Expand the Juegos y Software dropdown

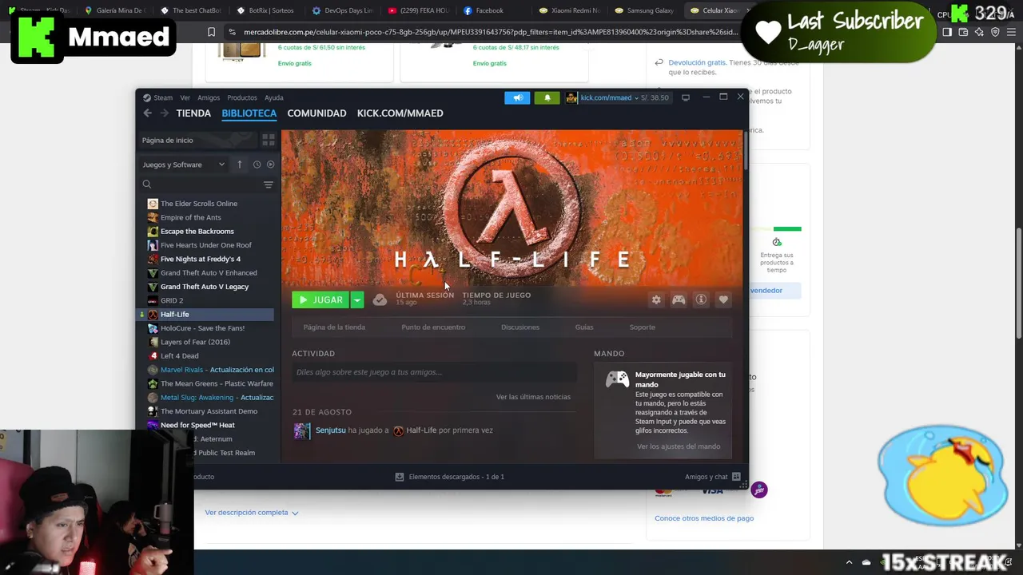click(x=184, y=165)
